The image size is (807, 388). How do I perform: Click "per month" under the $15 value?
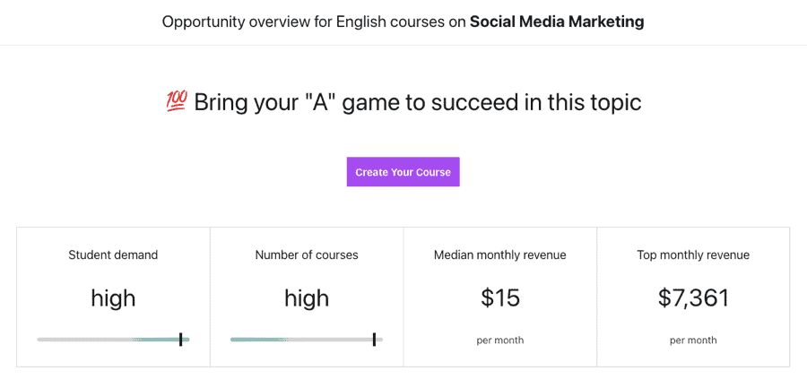point(500,341)
